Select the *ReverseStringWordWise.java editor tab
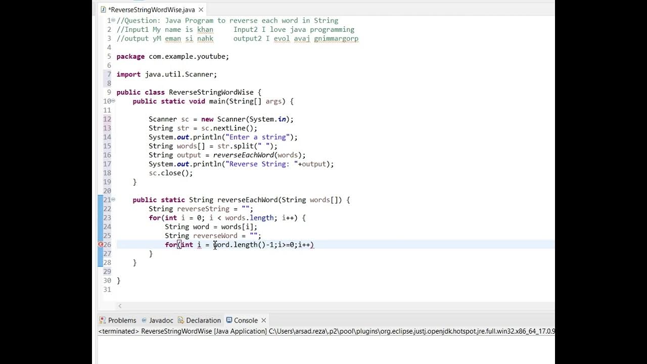 pyautogui.click(x=151, y=10)
